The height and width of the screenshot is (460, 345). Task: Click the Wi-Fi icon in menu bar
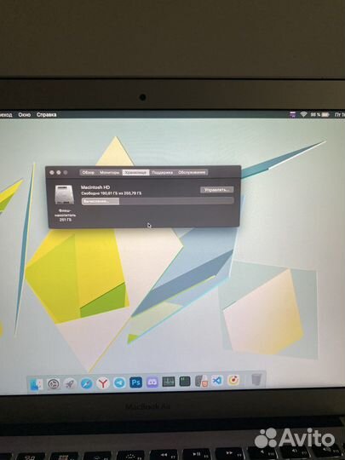click(x=303, y=114)
